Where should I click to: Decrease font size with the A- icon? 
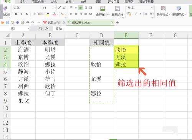[x=64, y=8]
